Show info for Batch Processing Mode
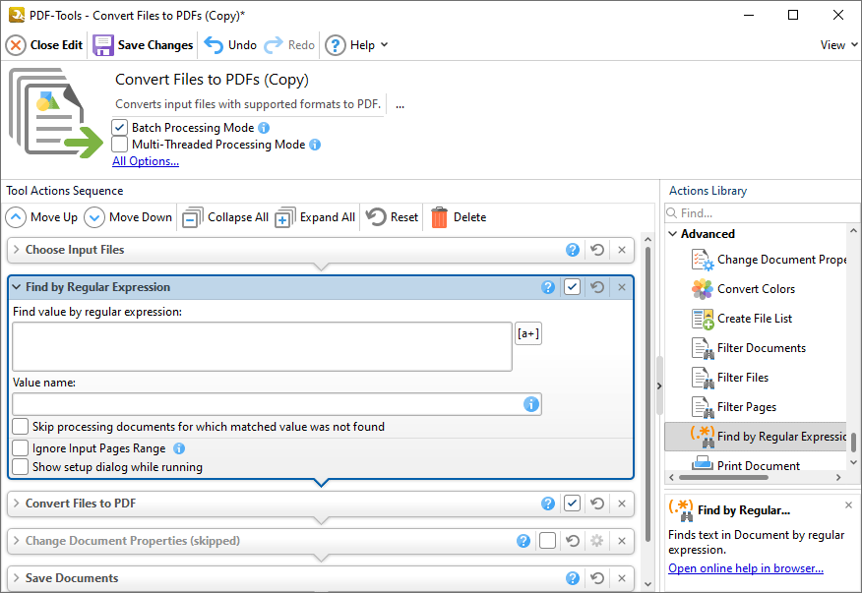 click(264, 128)
